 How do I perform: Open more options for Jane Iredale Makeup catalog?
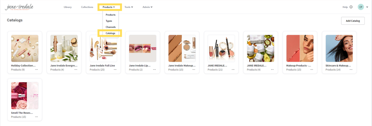point(194,70)
